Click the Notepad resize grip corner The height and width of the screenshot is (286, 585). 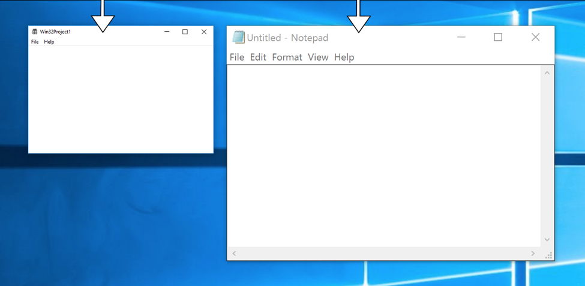(548, 255)
